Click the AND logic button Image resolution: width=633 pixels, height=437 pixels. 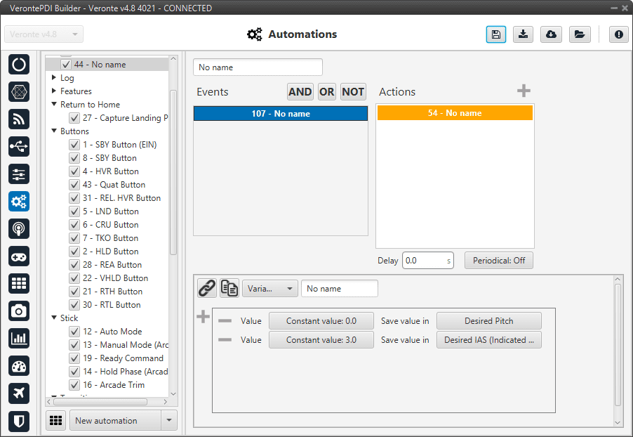click(x=300, y=91)
